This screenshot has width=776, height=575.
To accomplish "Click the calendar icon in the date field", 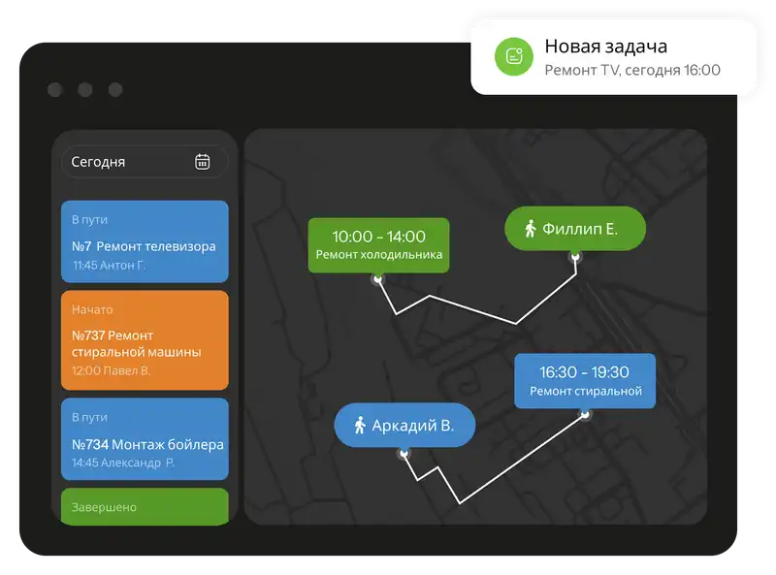I will 202,162.
